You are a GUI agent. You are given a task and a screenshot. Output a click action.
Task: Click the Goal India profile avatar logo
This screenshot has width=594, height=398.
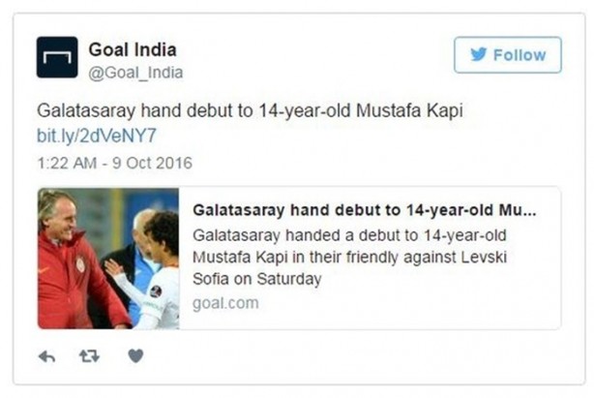57,57
